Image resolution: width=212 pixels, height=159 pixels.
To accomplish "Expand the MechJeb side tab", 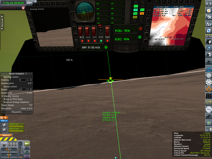I will pos(2,23).
